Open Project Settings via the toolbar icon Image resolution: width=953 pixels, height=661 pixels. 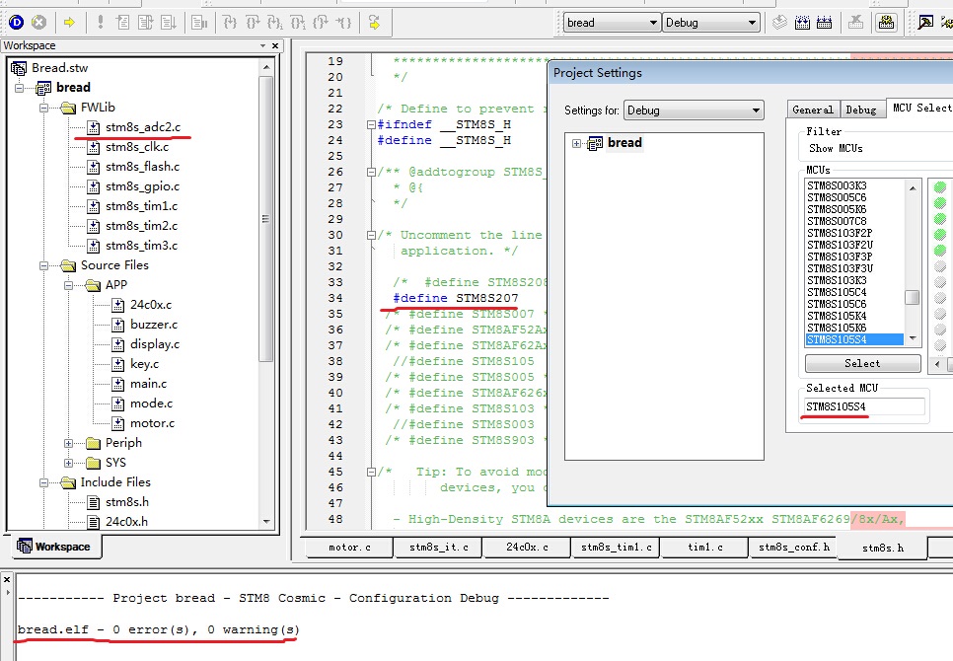(887, 23)
